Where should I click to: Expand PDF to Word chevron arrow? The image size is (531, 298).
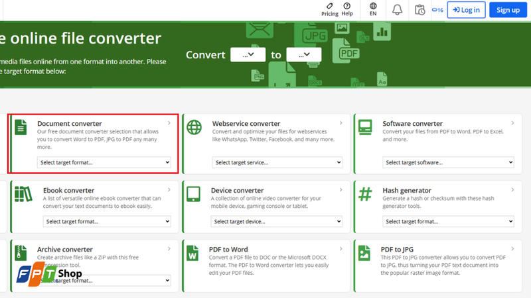341,249
